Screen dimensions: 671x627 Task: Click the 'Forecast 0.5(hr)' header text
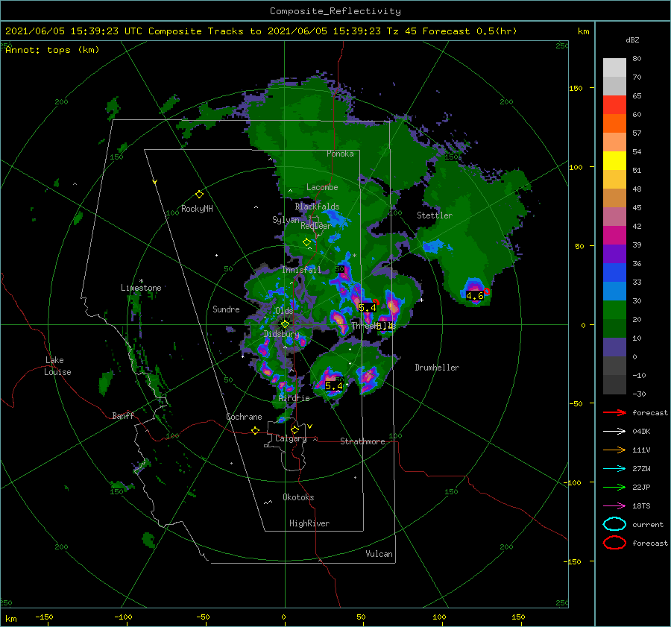(x=470, y=31)
